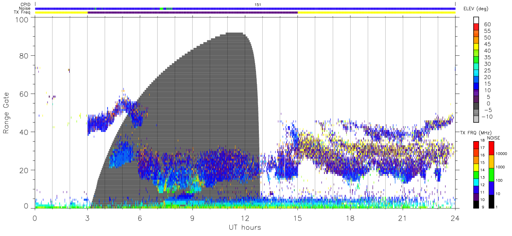Screen dimensions: 512x236
Task: Click x-axis tick label "9" on UT hours axis
Action: pyautogui.click(x=192, y=218)
